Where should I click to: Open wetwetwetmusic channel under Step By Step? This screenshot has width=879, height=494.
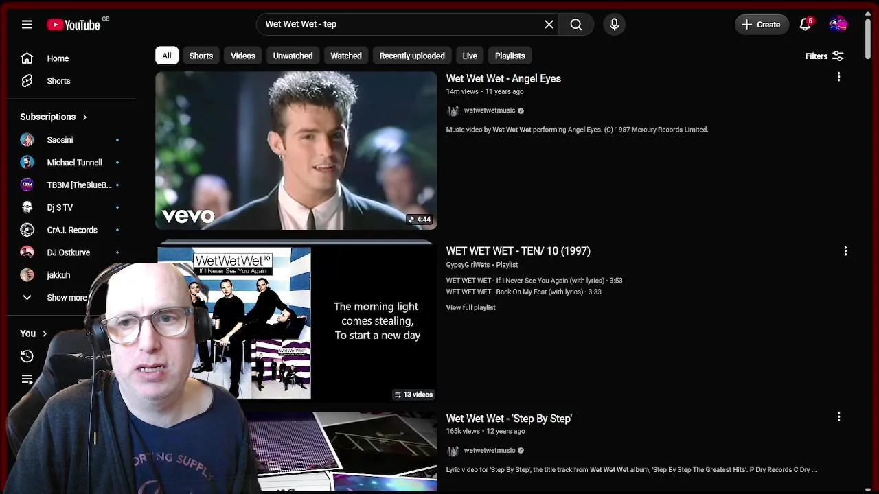(x=490, y=451)
